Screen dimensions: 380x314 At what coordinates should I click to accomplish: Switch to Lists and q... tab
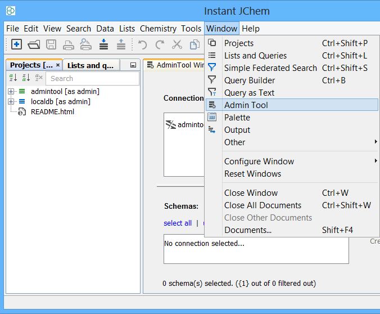[x=91, y=65]
